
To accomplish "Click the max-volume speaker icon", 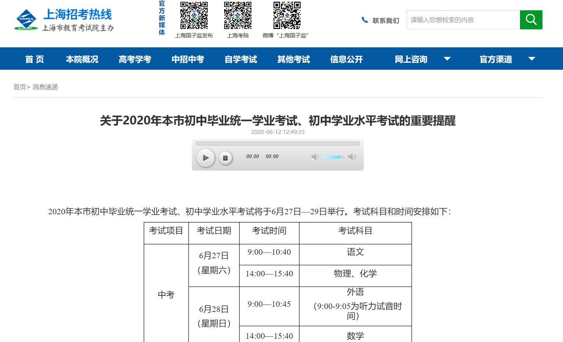I will click(x=352, y=157).
